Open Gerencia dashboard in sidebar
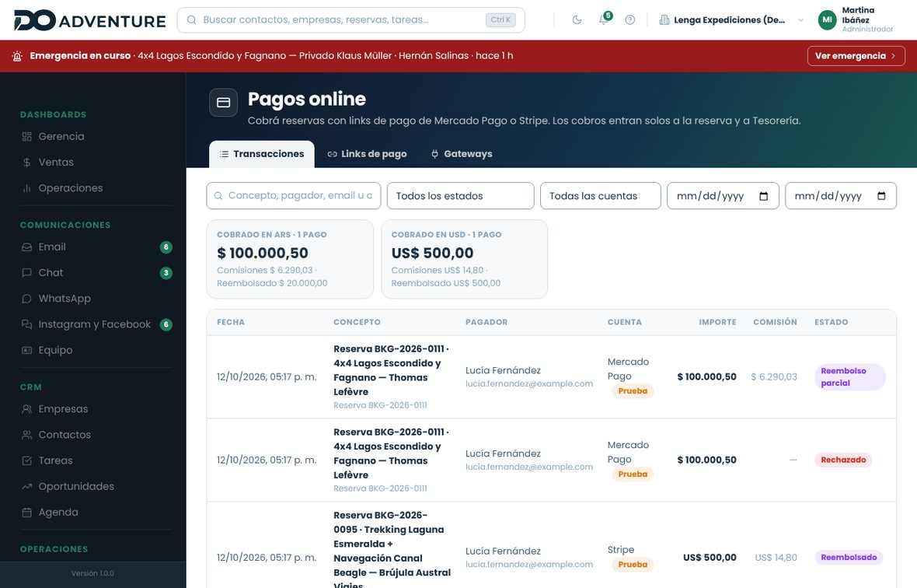This screenshot has height=588, width=917. coord(96,136)
